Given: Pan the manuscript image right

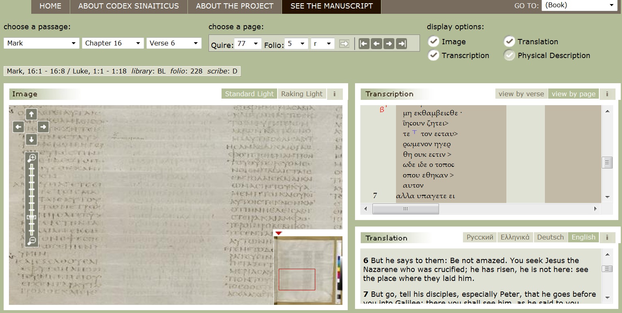Looking at the screenshot, I should [x=43, y=127].
